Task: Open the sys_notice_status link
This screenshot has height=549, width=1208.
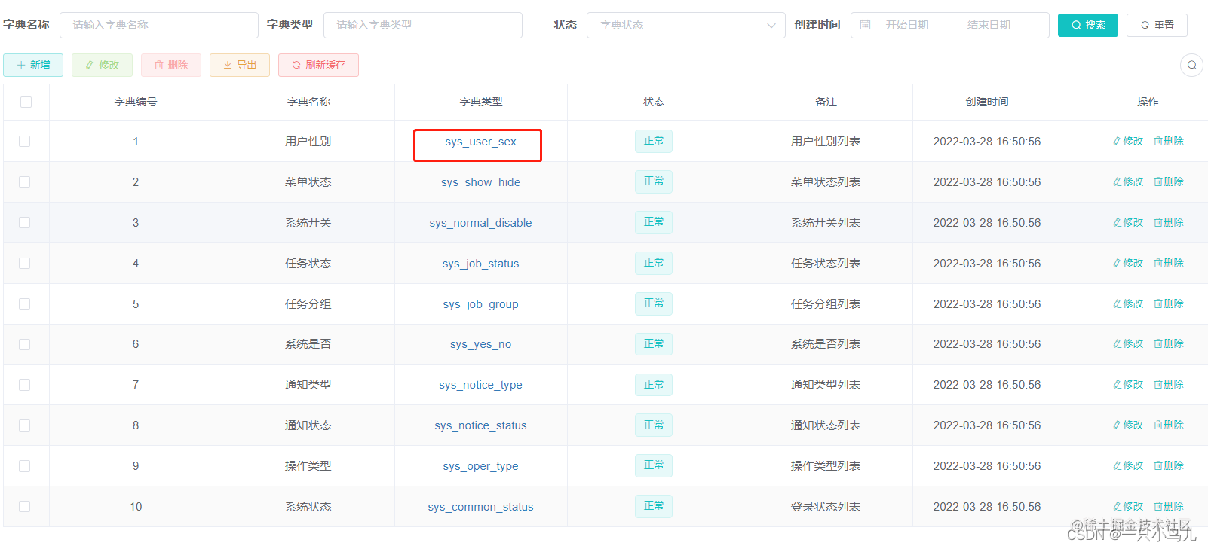Action: tap(480, 425)
